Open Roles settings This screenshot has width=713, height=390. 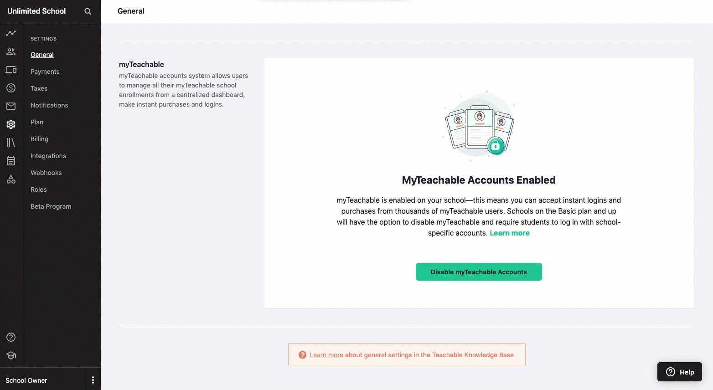pos(39,190)
